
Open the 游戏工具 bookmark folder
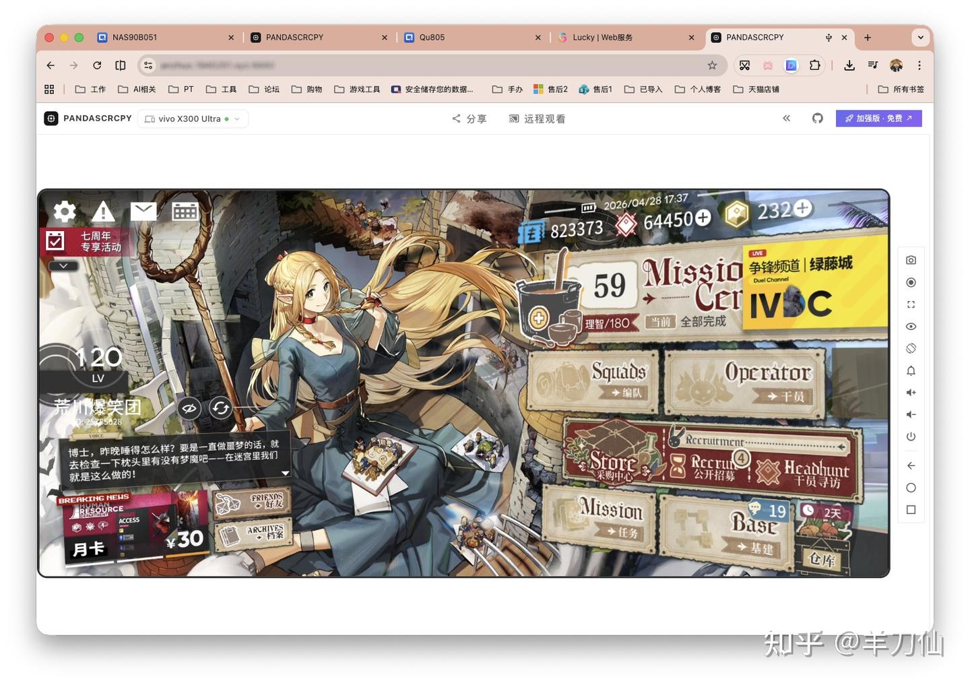(358, 89)
